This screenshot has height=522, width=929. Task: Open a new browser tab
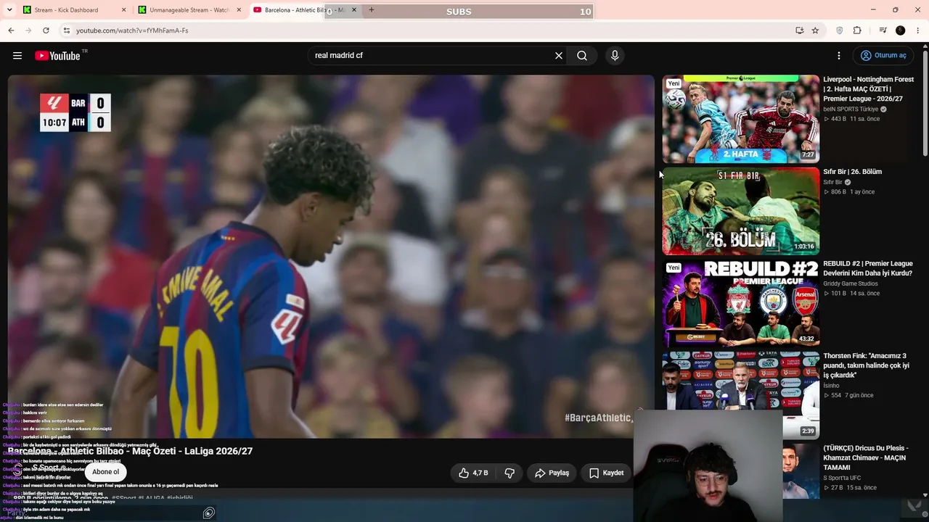371,10
